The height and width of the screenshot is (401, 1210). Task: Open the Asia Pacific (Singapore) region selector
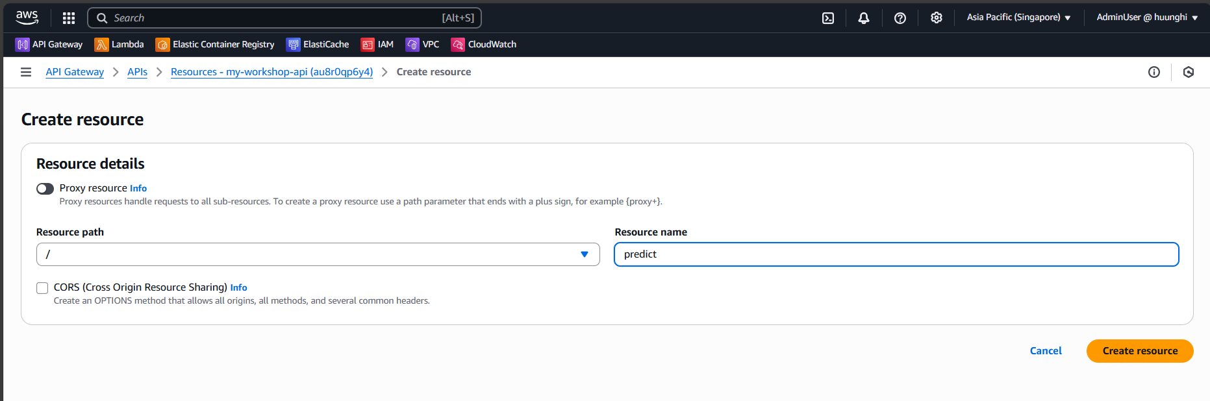point(1018,18)
